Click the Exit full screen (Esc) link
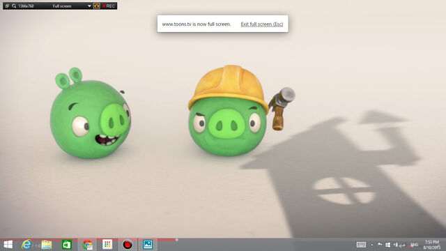This screenshot has width=446, height=251. tap(262, 24)
